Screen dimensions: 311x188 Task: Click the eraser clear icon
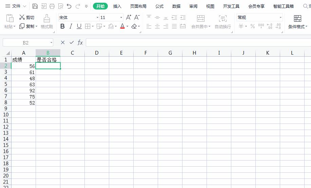point(134,26)
